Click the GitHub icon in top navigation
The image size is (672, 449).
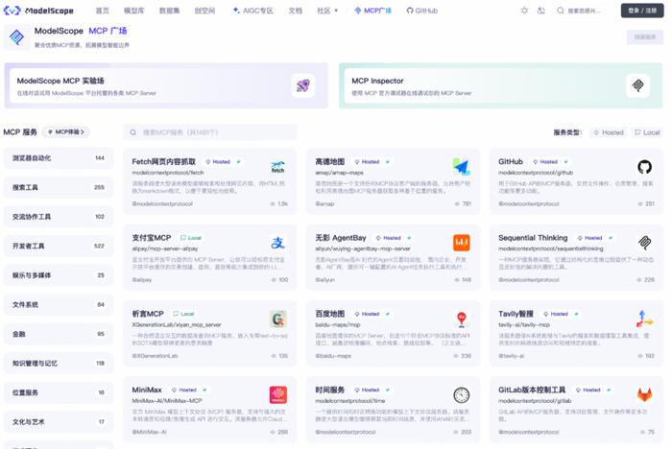point(410,11)
